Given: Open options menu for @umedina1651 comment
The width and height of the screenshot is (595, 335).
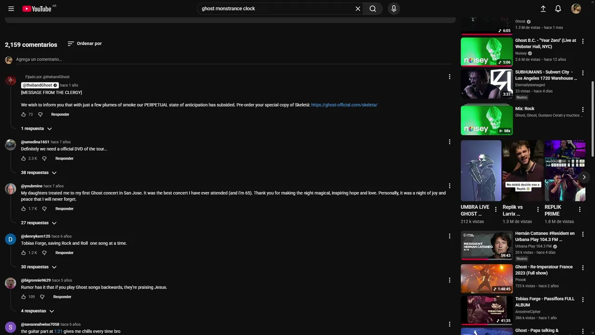Looking at the screenshot, I should point(449,142).
